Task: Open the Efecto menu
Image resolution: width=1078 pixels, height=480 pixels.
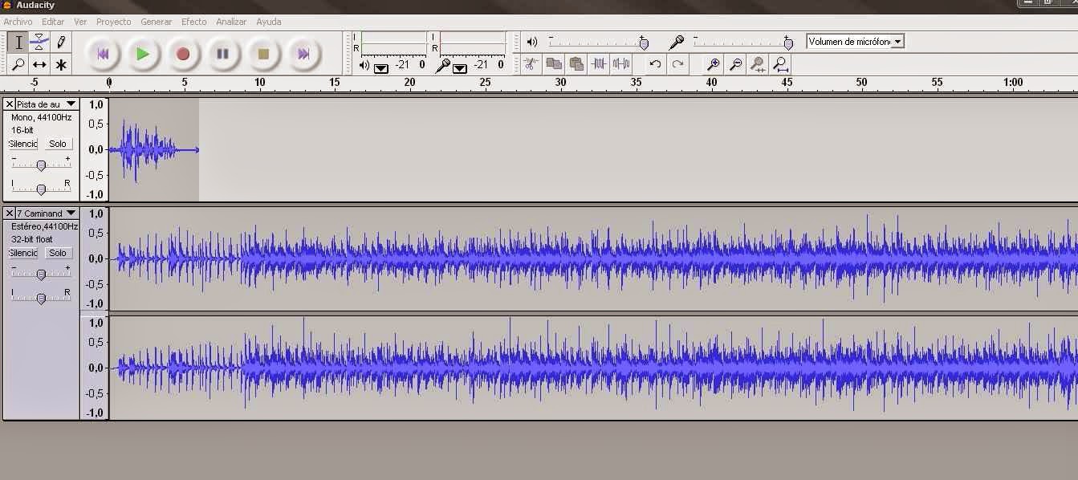Action: [193, 22]
